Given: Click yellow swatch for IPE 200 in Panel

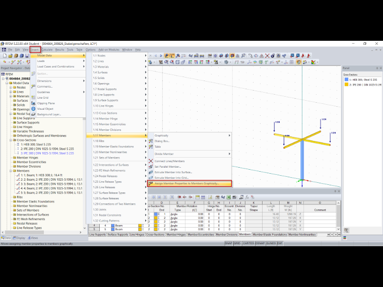Looking at the screenshot, I should click(346, 85).
